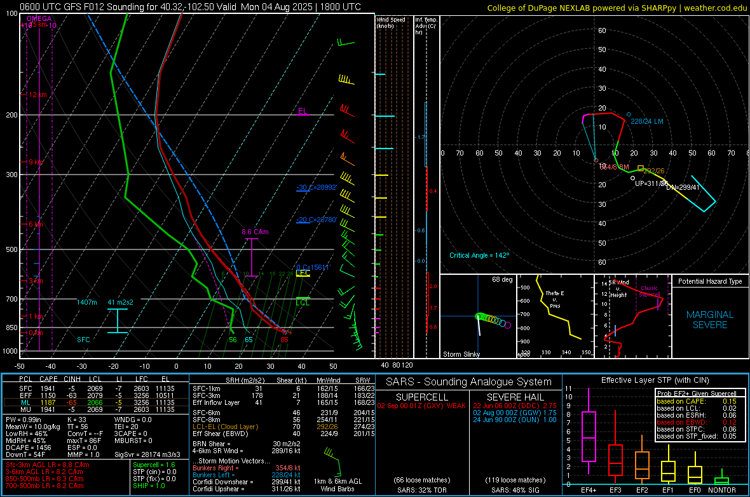750x497 pixels.
Task: Click the OMEGA label
Action: pyautogui.click(x=39, y=18)
